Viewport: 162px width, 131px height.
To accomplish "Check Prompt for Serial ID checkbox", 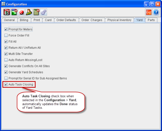I will [x=6, y=78].
